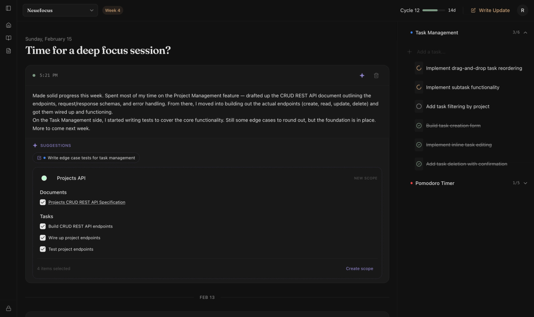Delete the 5:21 PM entry via trash icon
Image resolution: width=534 pixels, height=317 pixels.
pyautogui.click(x=376, y=76)
